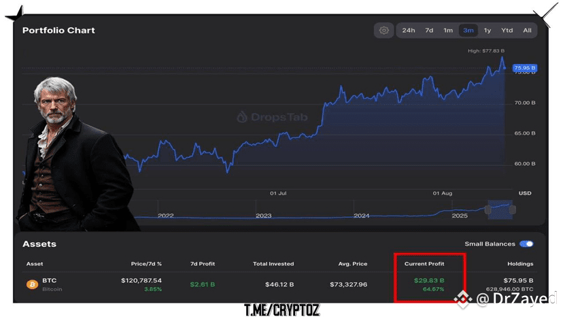Grab right handle of timeline range selector

coord(513,210)
